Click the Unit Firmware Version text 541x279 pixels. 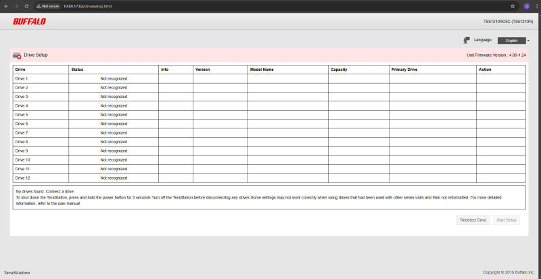(496, 55)
